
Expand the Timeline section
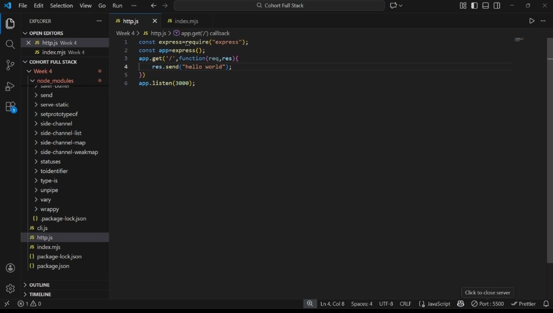65,295
